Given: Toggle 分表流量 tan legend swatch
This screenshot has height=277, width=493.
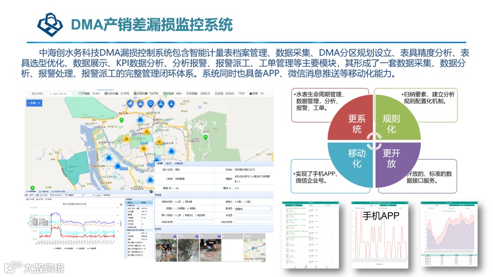Looking at the screenshot, I should pos(76,248).
